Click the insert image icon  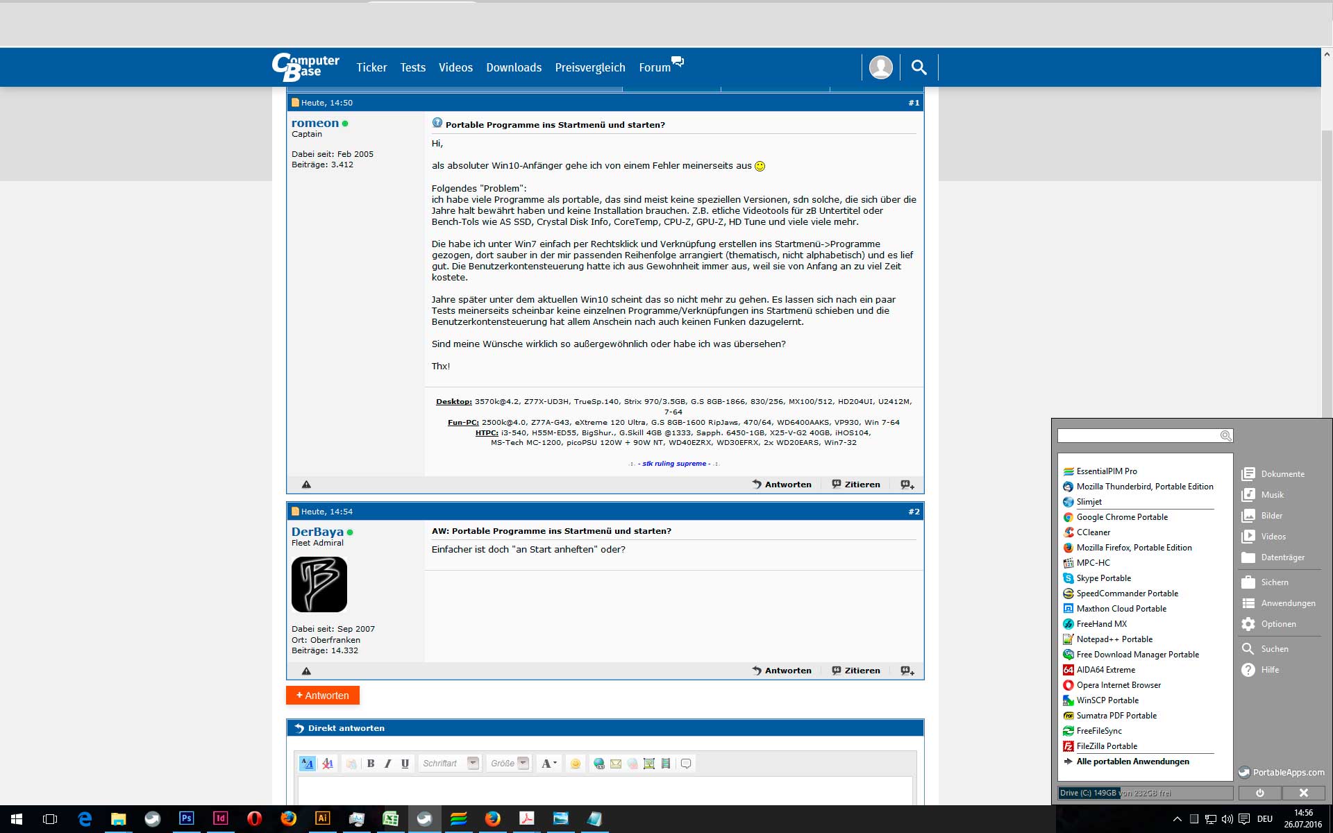pos(649,764)
